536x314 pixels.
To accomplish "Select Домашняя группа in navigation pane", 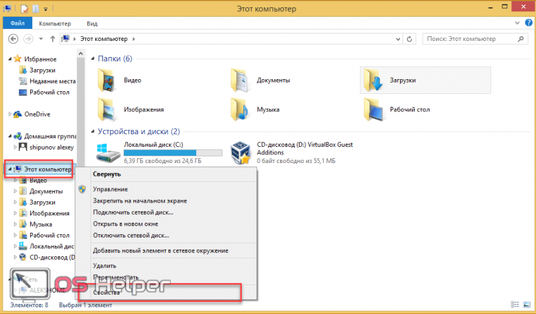I will coord(45,136).
